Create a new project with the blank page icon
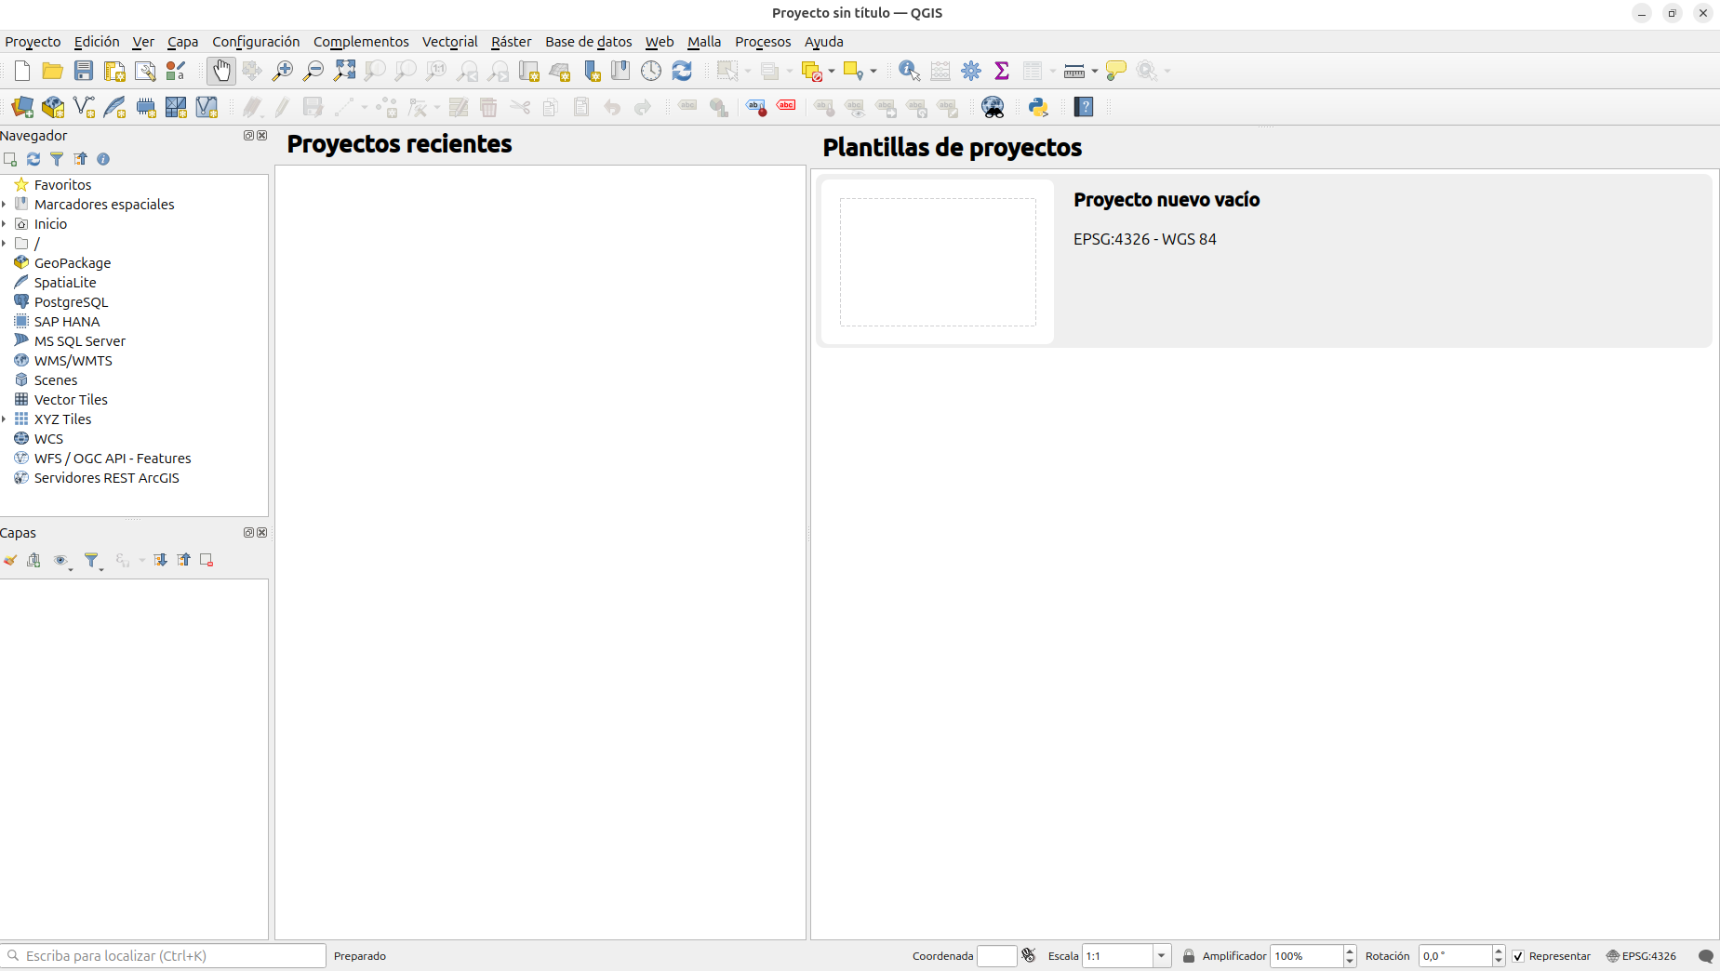The width and height of the screenshot is (1720, 971). [x=22, y=71]
